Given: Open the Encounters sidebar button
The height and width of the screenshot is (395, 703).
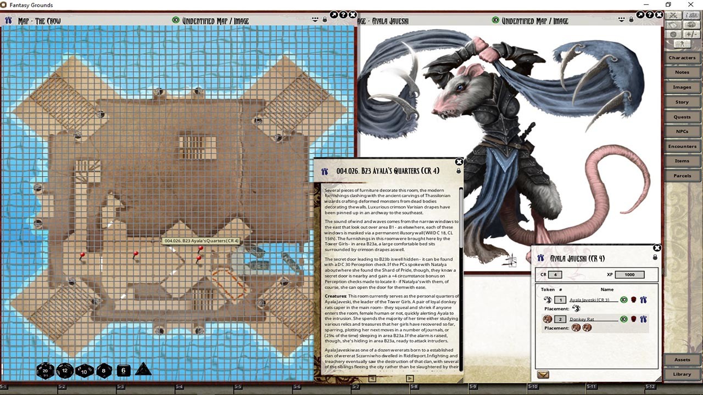Looking at the screenshot, I should point(682,146).
